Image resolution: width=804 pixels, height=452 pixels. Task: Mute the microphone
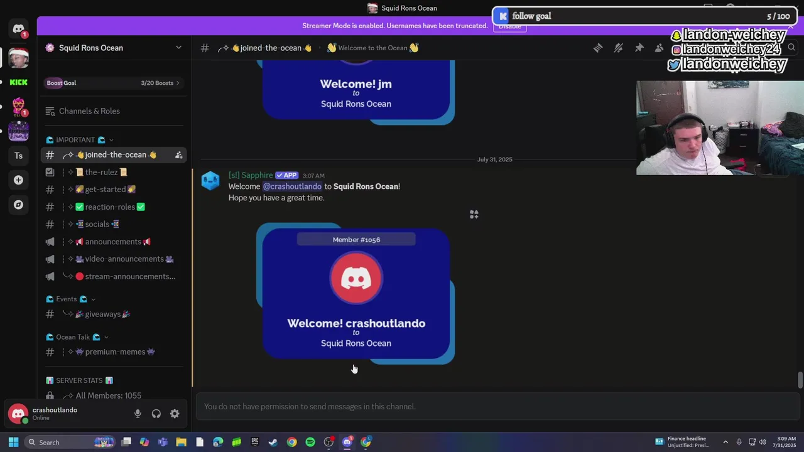(138, 414)
